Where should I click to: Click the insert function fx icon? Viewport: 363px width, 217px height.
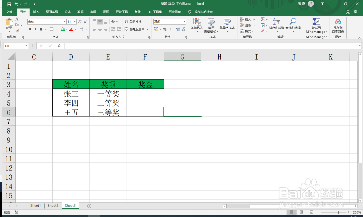coord(59,46)
